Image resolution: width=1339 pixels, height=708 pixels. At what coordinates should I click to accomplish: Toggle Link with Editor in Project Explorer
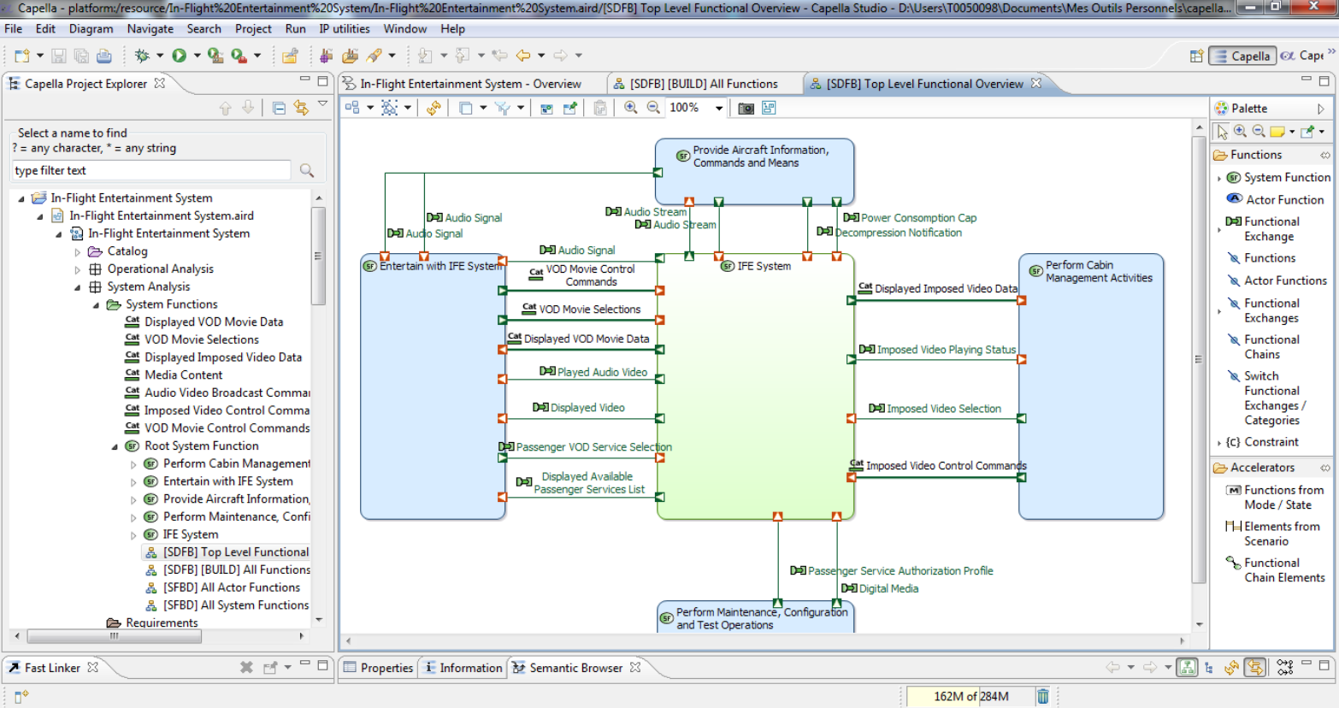(x=301, y=108)
